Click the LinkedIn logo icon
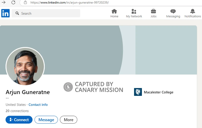 tap(5, 13)
